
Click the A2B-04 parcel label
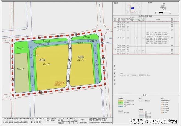click(80, 61)
